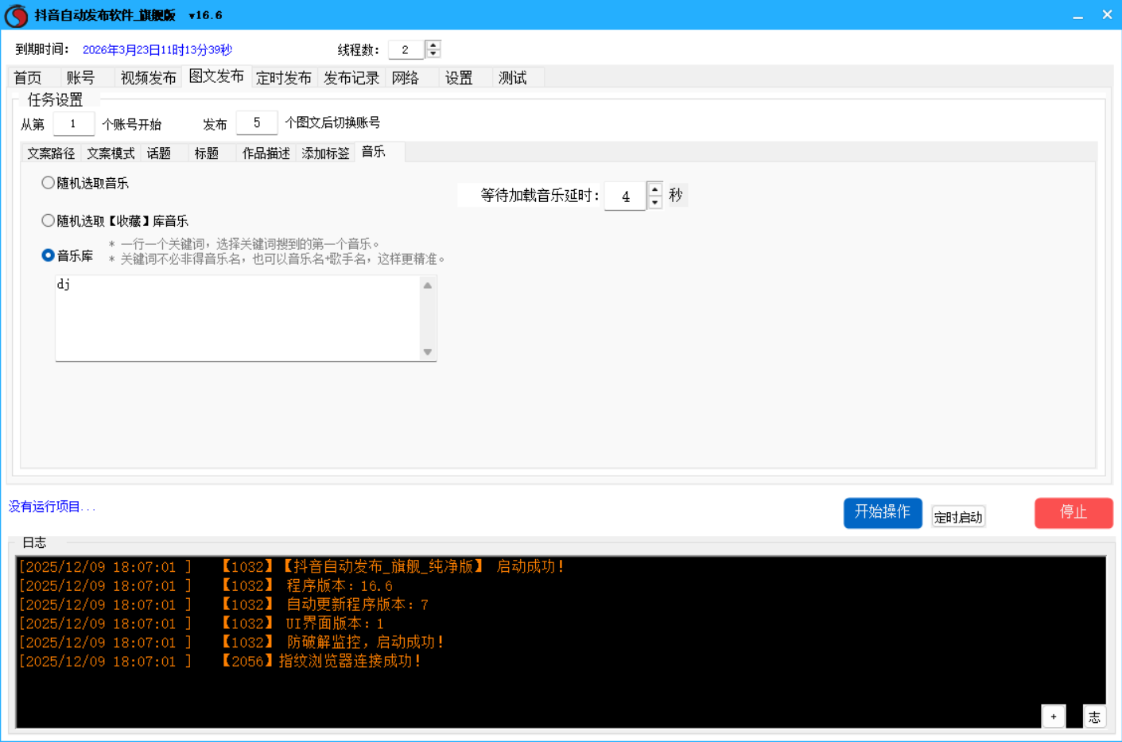Choose random music from 收藏 library
The height and width of the screenshot is (742, 1122).
pyautogui.click(x=49, y=220)
